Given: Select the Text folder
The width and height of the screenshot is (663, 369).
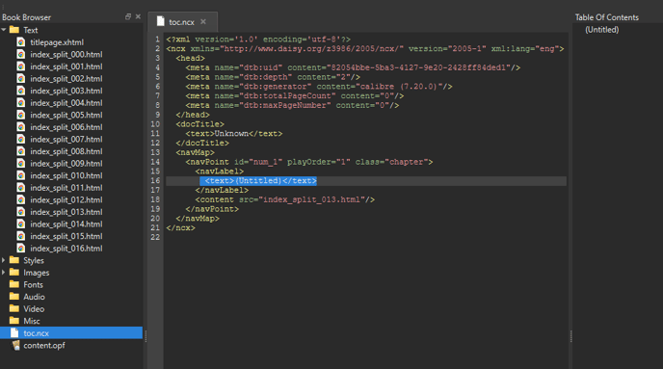Looking at the screenshot, I should click(31, 30).
